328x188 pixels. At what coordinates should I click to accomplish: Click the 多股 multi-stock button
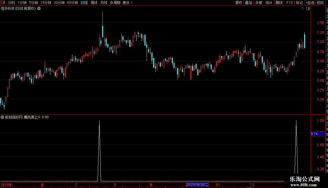tap(259, 3)
